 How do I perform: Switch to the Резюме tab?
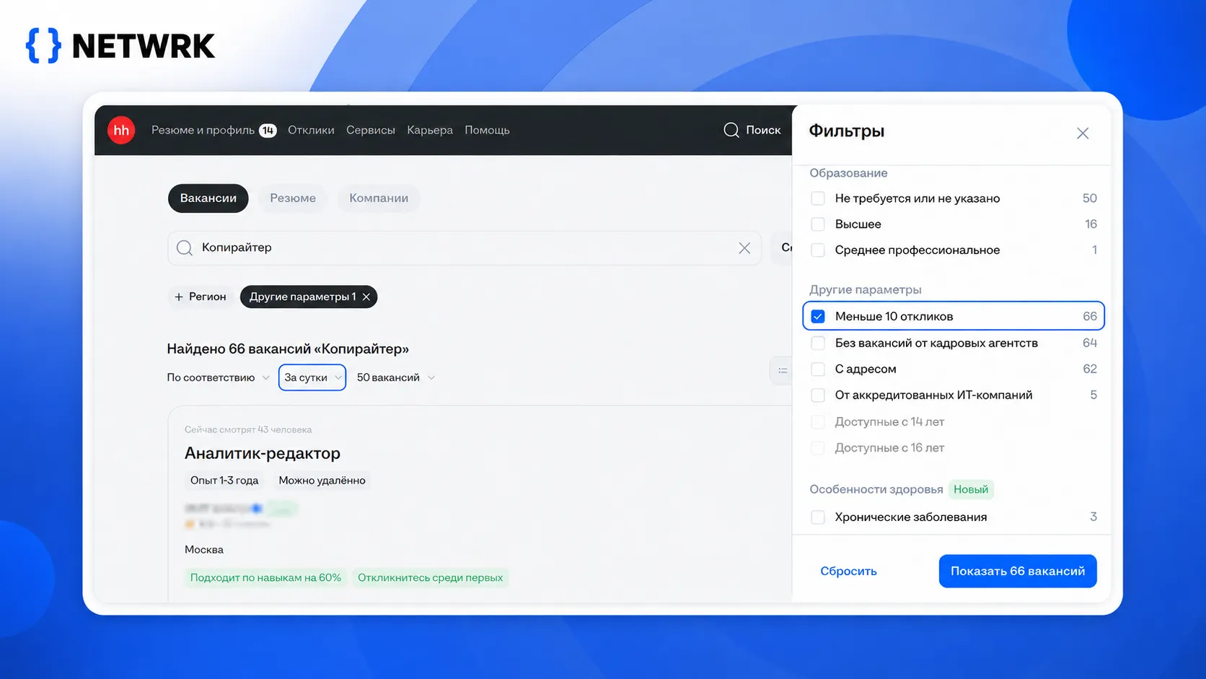(x=293, y=198)
